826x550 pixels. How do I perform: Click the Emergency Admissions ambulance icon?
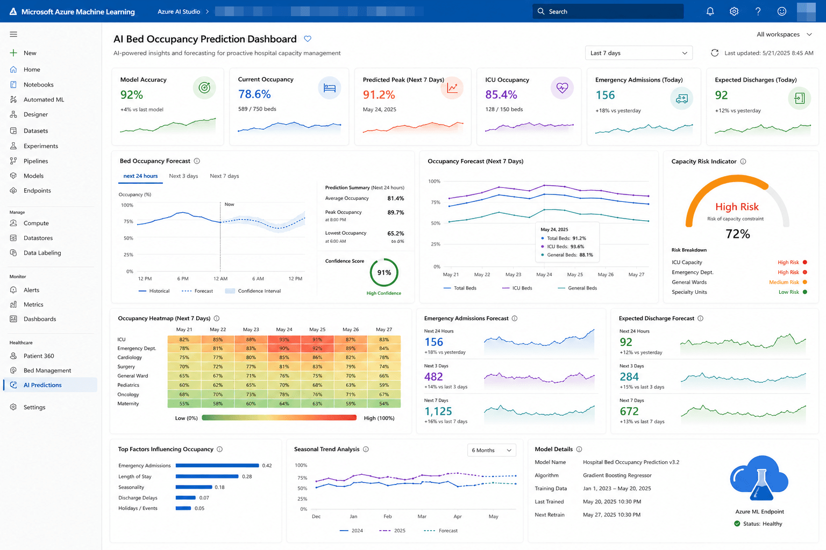(682, 98)
